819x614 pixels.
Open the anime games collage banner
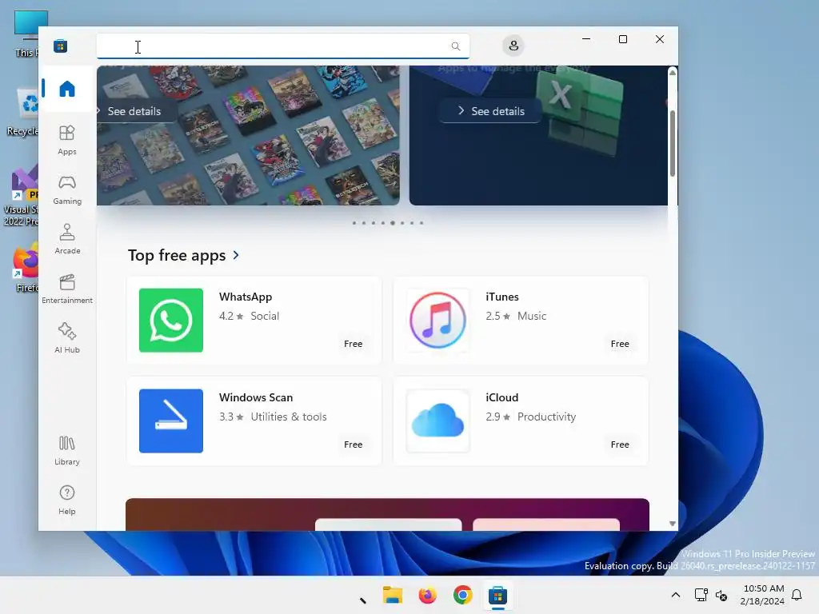click(248, 135)
